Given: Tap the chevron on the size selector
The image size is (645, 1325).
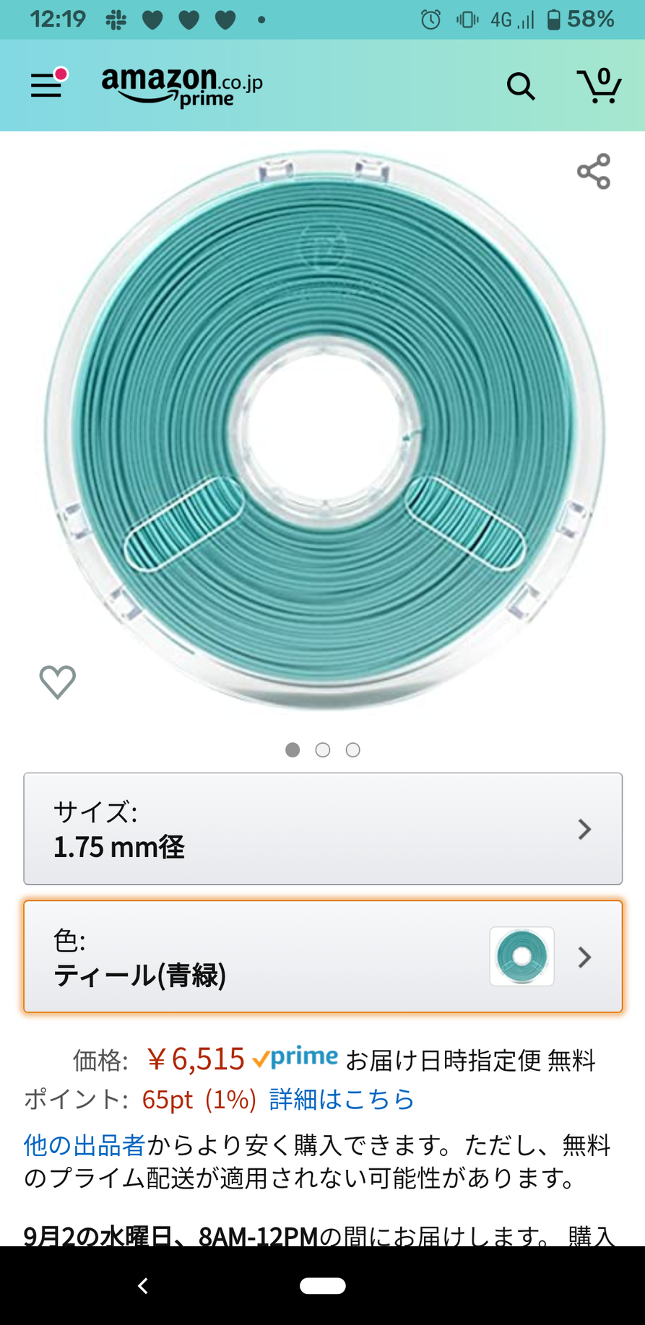Looking at the screenshot, I should tap(585, 829).
